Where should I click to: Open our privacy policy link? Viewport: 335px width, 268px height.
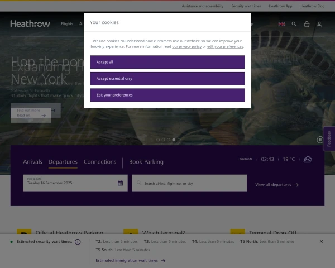[x=186, y=46]
